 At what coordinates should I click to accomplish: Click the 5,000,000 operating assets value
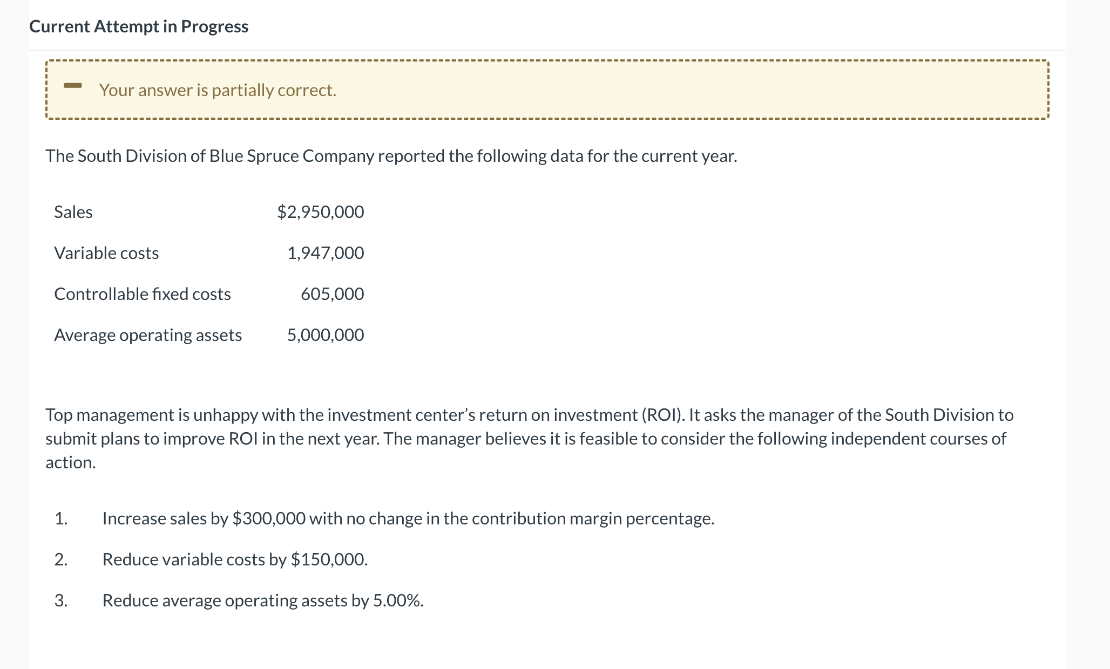pos(325,335)
